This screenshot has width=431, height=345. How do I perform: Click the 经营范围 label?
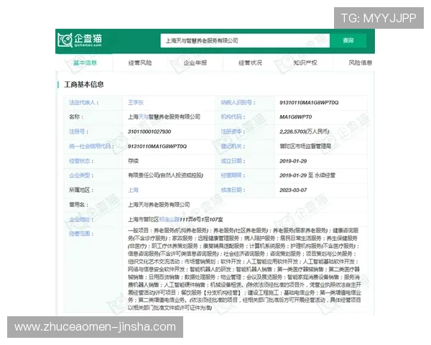81,234
